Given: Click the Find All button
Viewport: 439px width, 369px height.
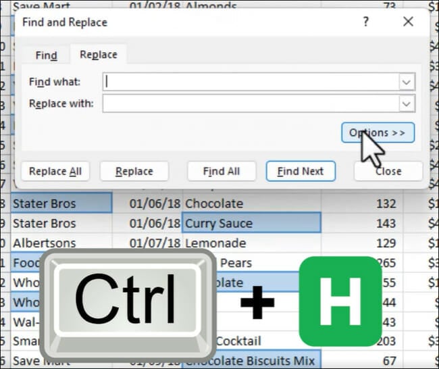Looking at the screenshot, I should pyautogui.click(x=222, y=172).
